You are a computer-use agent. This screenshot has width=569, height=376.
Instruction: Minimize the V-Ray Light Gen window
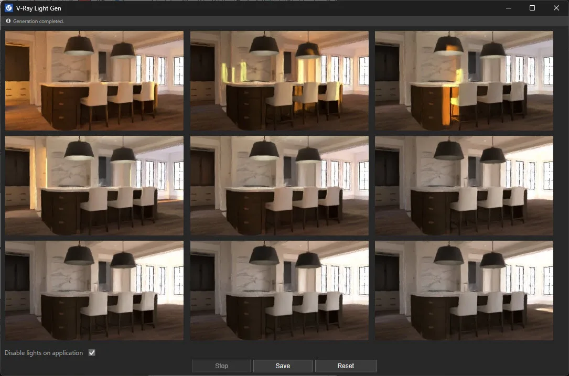coord(507,8)
